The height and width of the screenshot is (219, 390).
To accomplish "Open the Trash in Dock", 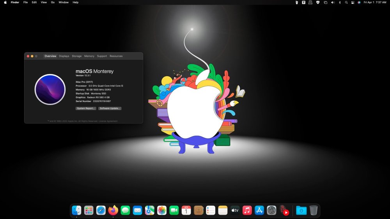I will coord(314,210).
